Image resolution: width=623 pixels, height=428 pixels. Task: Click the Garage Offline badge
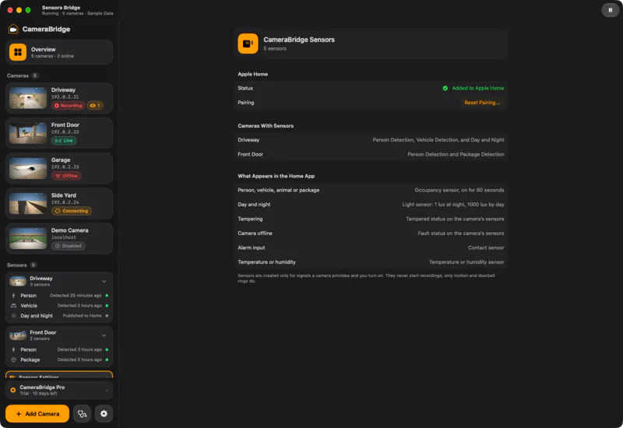click(66, 176)
